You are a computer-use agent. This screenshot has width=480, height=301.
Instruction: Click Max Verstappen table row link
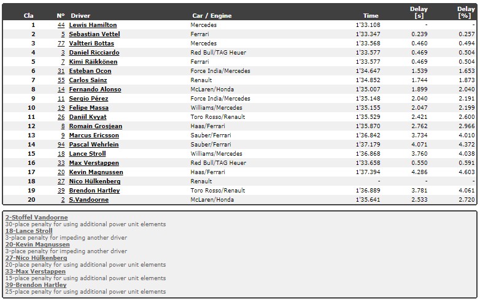coord(94,163)
